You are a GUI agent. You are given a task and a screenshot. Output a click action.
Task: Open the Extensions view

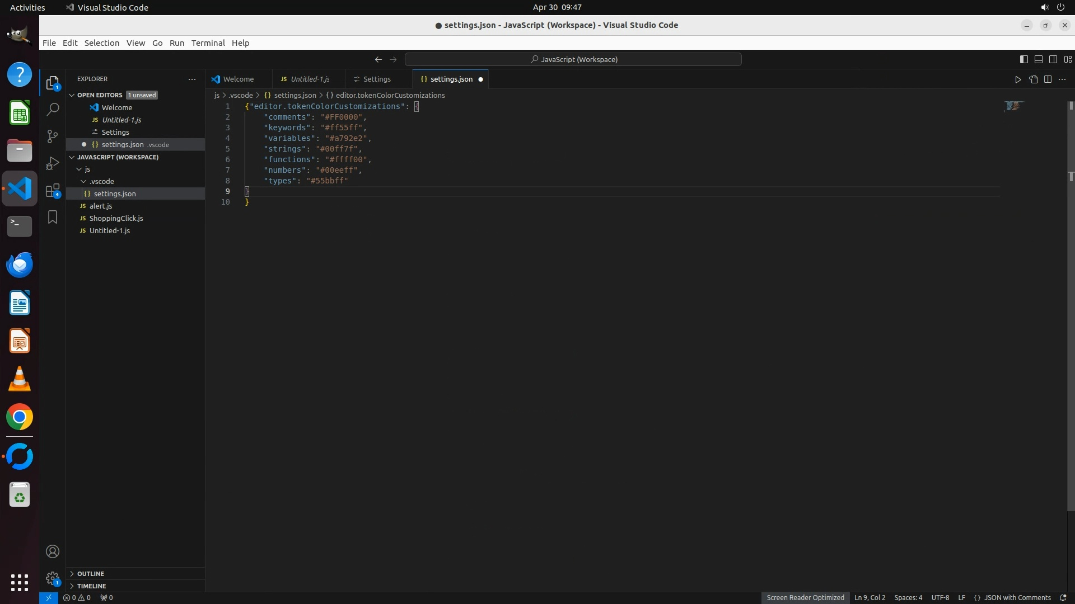tap(53, 190)
